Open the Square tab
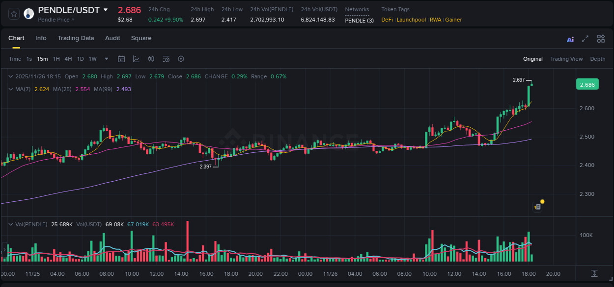Image resolution: width=614 pixels, height=287 pixels. (x=141, y=38)
